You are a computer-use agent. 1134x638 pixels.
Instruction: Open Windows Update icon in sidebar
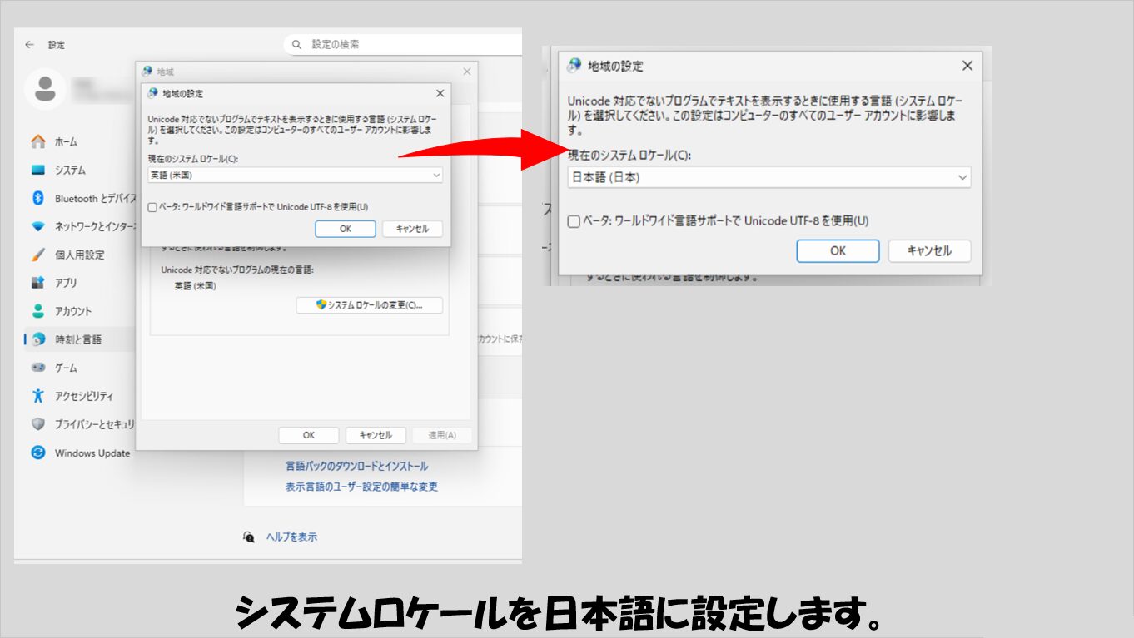[x=38, y=453]
